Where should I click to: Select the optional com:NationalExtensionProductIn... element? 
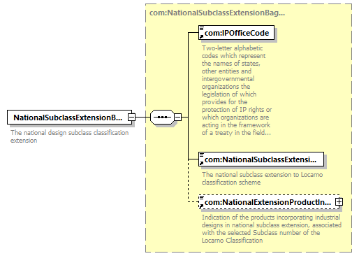[269, 202]
